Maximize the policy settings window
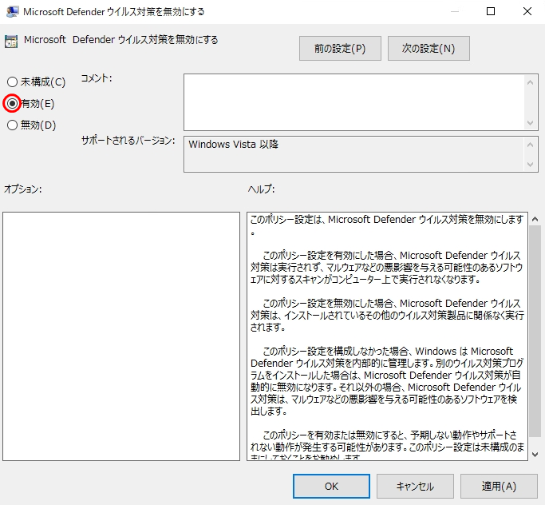545x505 pixels. (x=491, y=11)
